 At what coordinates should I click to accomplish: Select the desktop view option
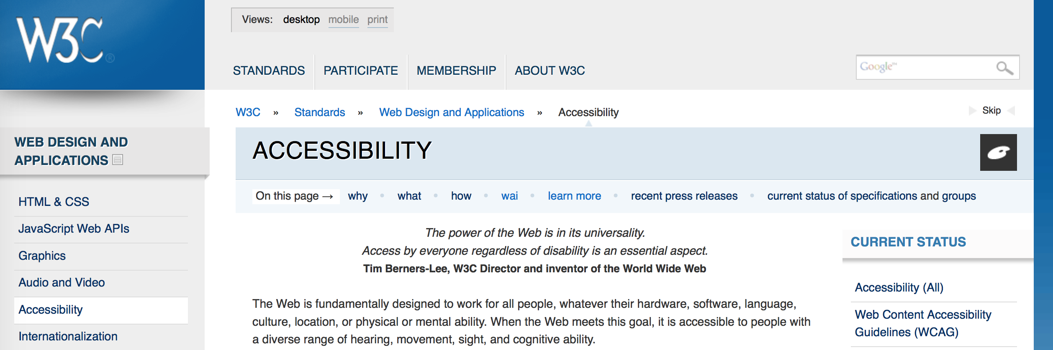click(301, 20)
